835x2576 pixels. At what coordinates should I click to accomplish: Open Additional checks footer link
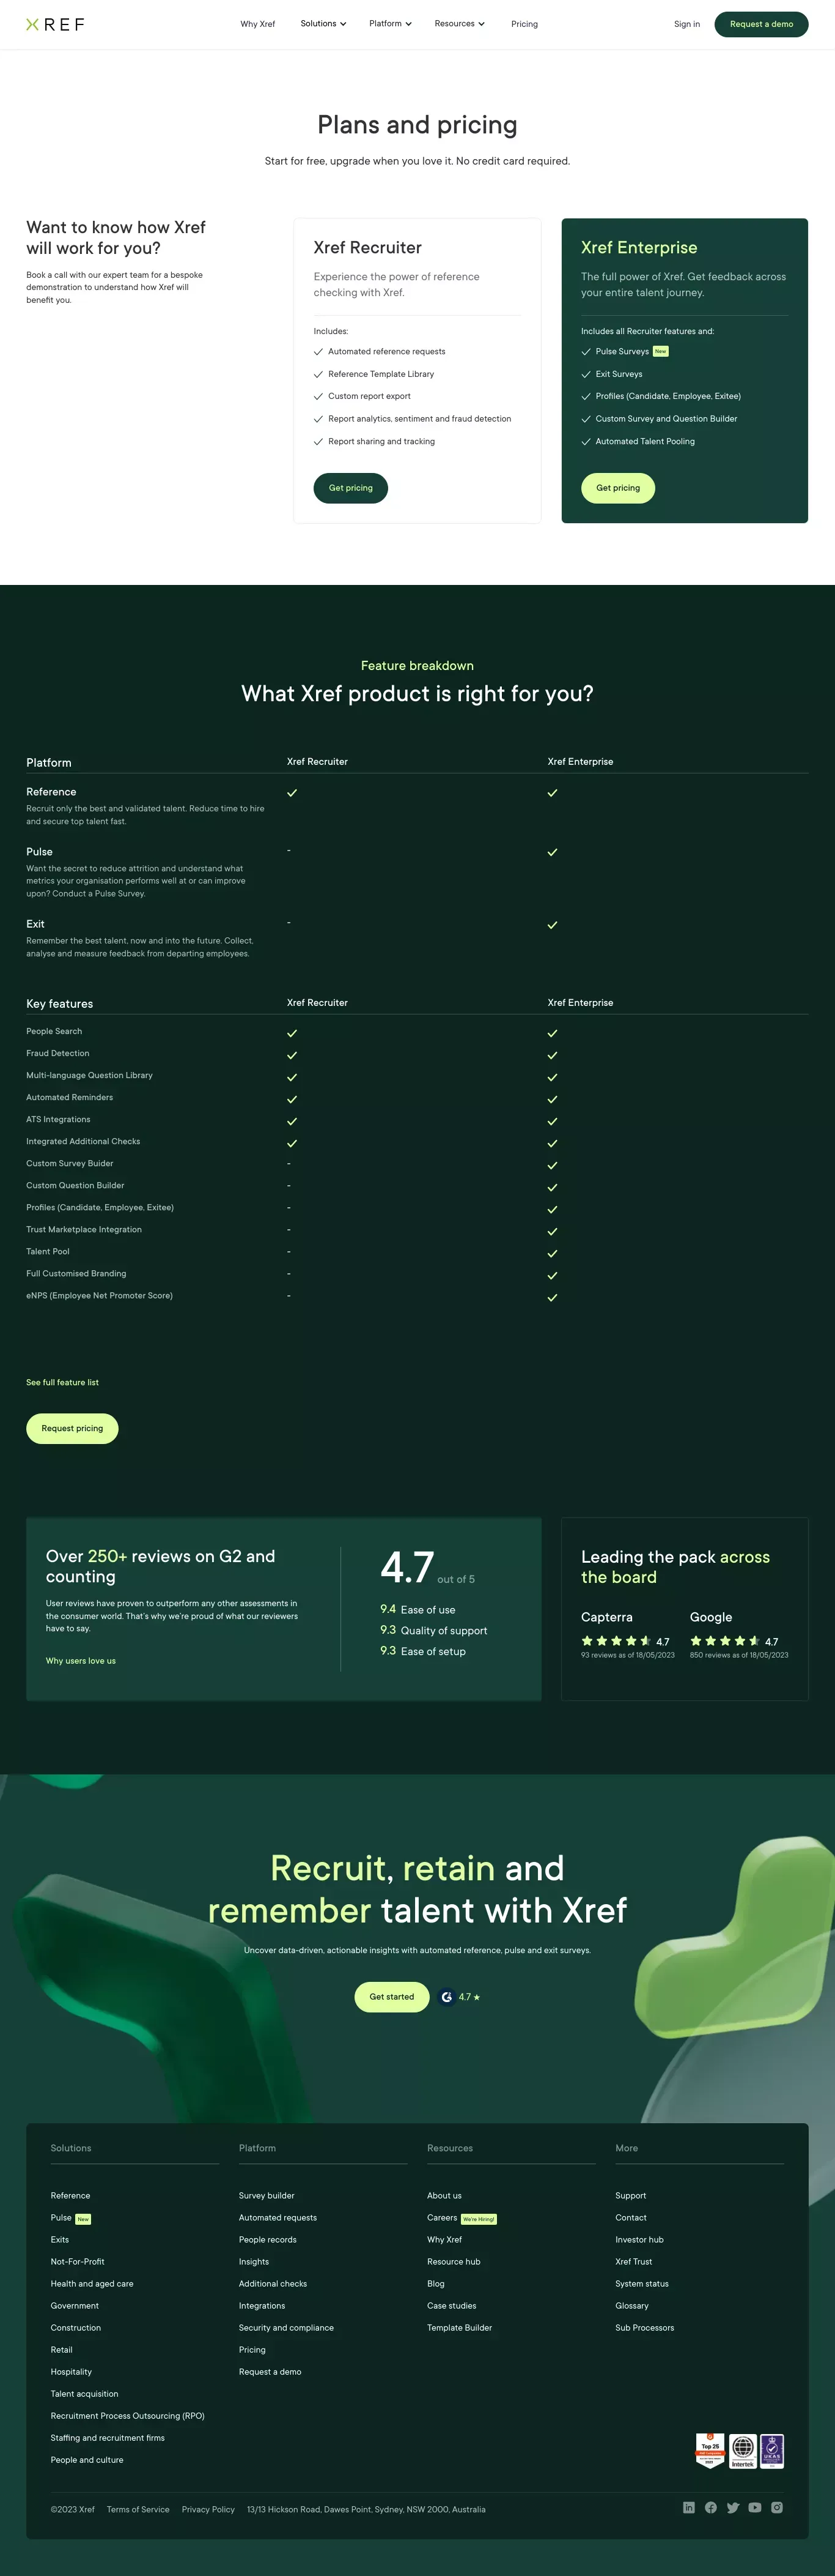273,2284
